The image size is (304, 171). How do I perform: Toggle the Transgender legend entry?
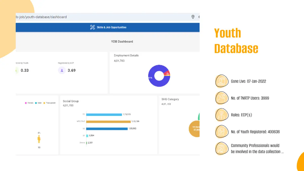(49, 103)
